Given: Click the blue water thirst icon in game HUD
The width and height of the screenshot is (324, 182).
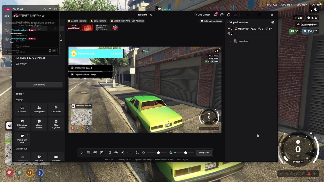Looking at the screenshot, I should click(x=39, y=173).
